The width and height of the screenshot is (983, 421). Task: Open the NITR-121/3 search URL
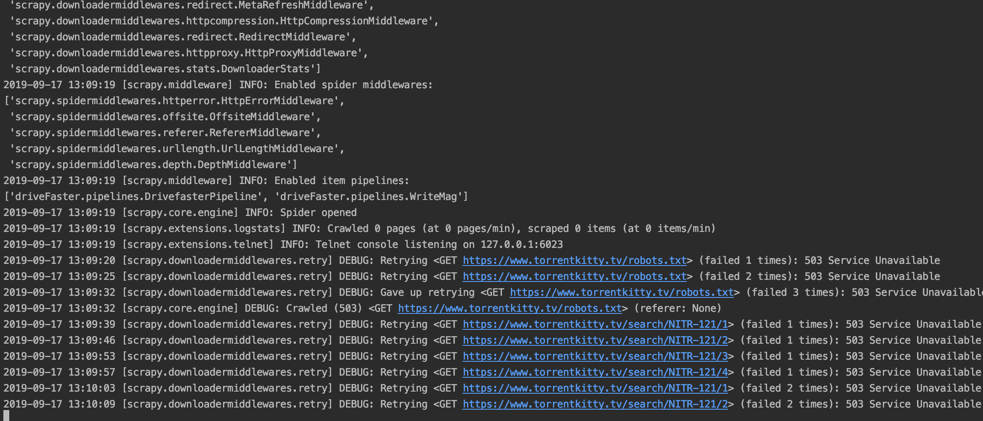coord(595,356)
